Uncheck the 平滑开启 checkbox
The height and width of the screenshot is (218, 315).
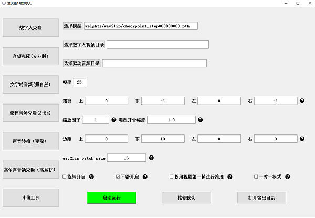click(118, 177)
